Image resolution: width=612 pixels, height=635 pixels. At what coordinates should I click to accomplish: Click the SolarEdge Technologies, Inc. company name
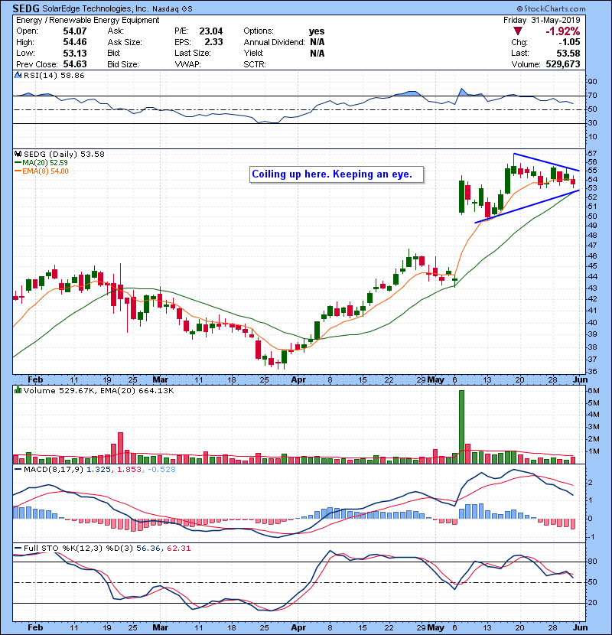tap(95, 8)
